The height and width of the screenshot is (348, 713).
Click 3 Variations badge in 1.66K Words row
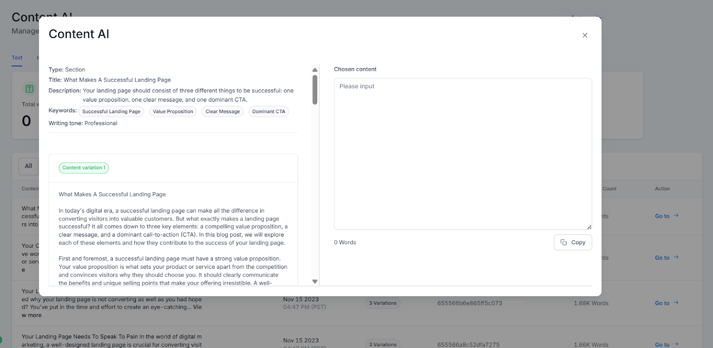coord(383,344)
